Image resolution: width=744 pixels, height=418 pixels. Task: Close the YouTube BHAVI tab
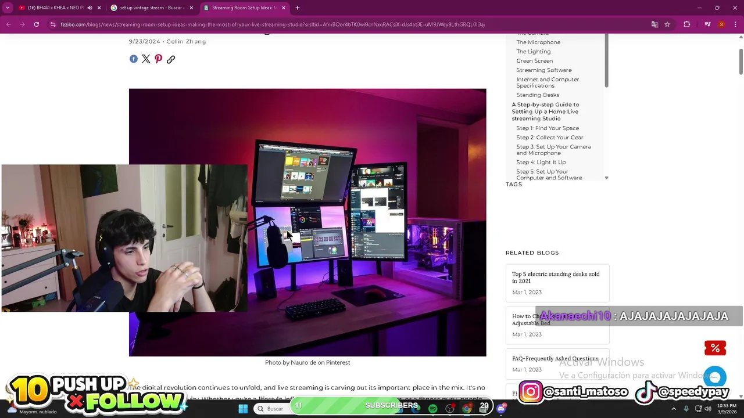click(99, 8)
